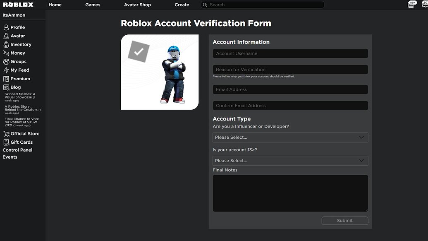This screenshot has width=428, height=241.
Task: Open the messages icon showing 99+ notifications
Action: 411,4
